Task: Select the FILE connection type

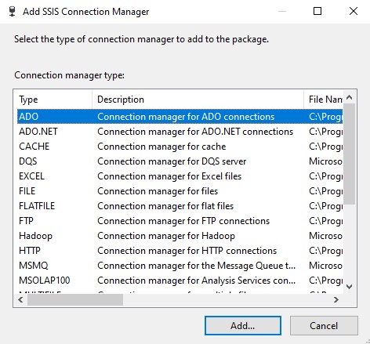Action: [180, 191]
